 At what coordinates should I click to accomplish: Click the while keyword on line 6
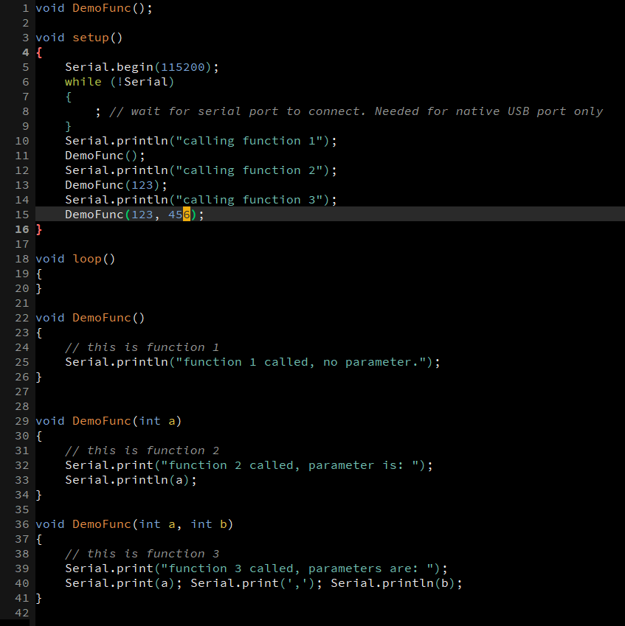tap(83, 82)
